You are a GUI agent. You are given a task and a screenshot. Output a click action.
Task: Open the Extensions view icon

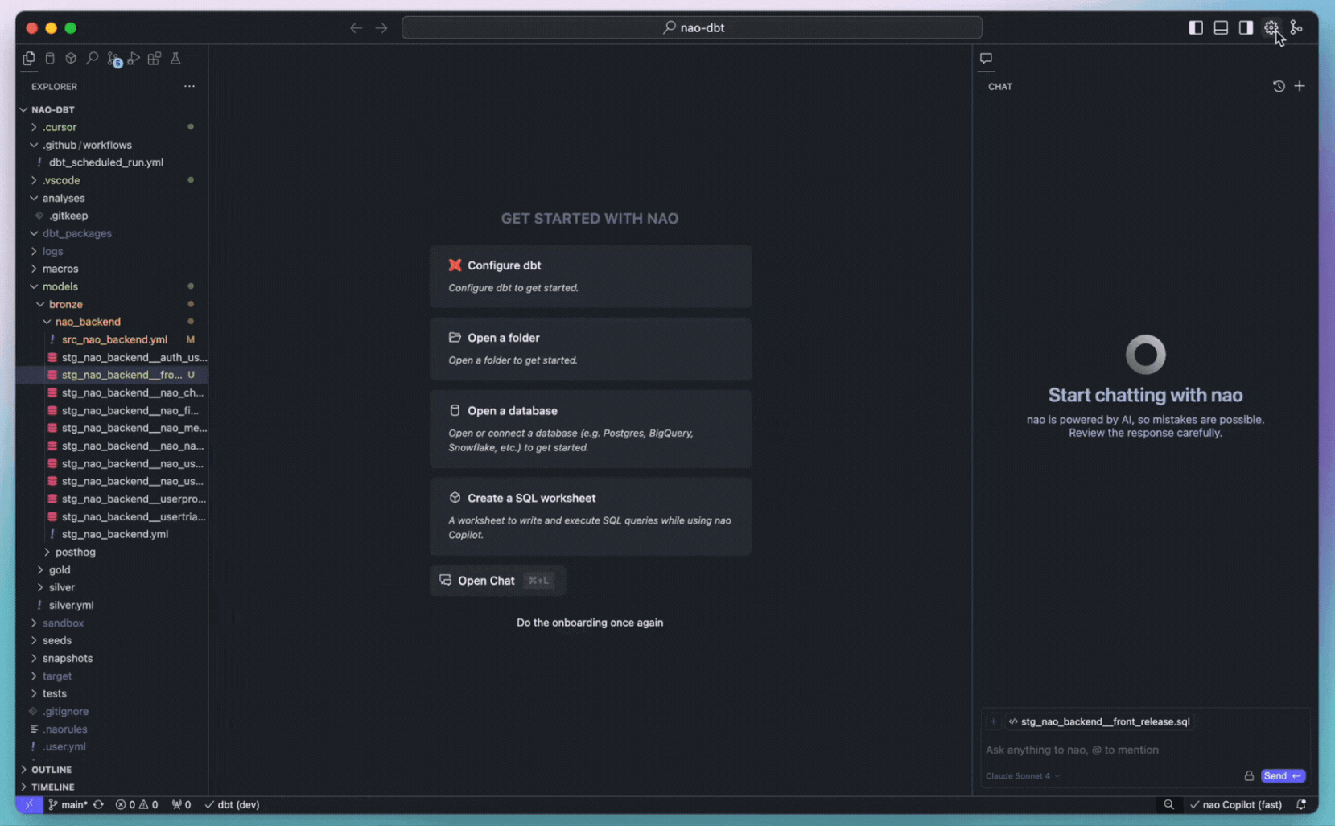point(154,59)
